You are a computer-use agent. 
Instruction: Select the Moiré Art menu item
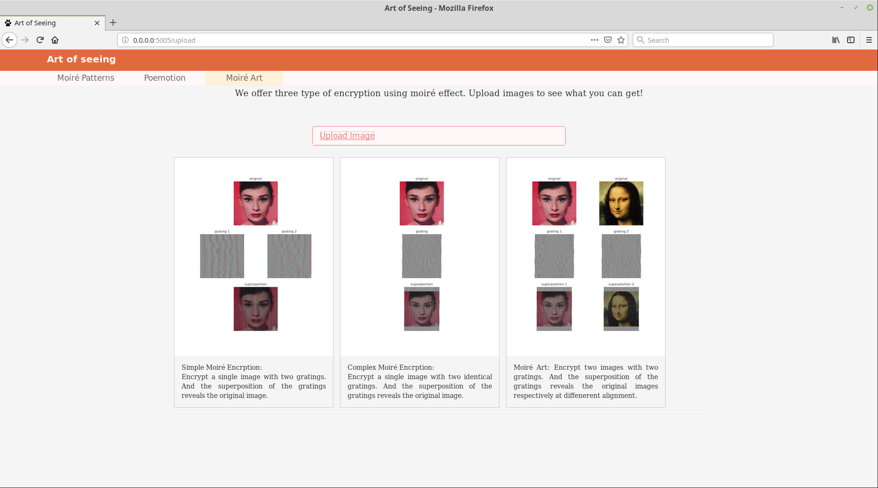(x=244, y=78)
